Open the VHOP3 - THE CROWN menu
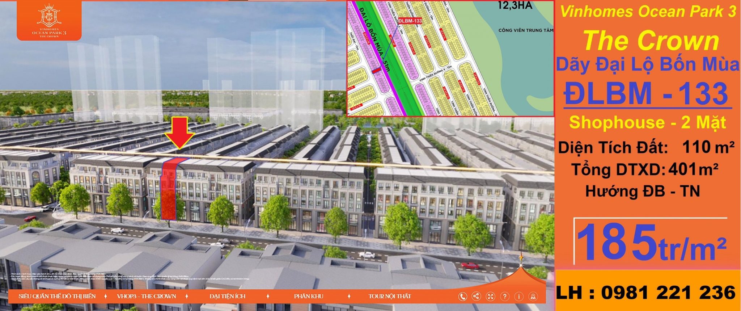Viewport: 741px width, 311px height. 147,296
